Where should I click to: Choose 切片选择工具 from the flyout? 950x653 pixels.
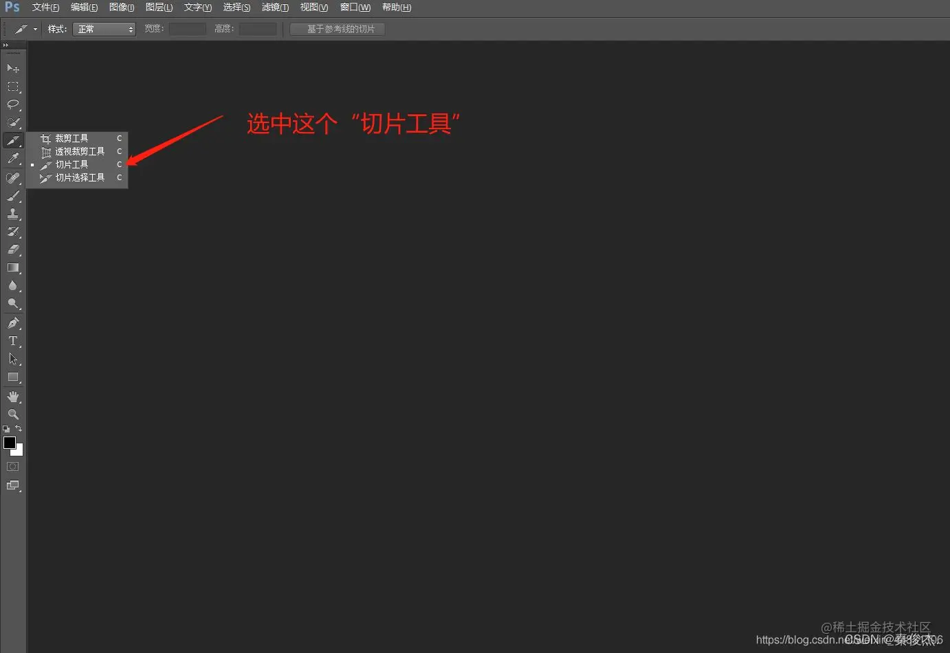click(77, 177)
